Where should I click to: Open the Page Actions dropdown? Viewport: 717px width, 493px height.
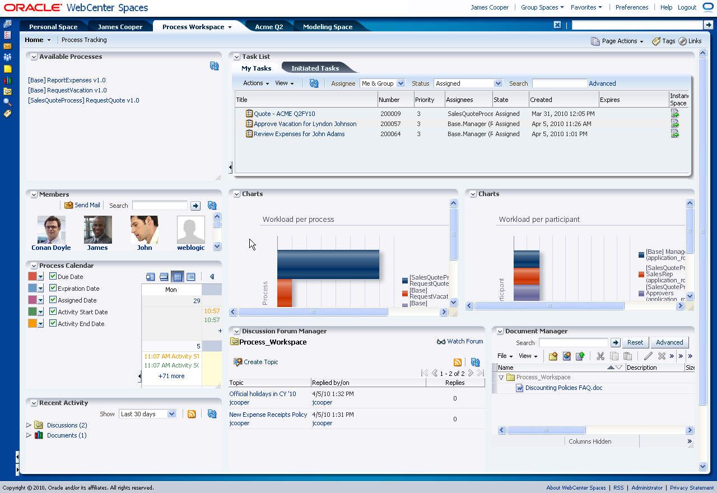(x=617, y=41)
